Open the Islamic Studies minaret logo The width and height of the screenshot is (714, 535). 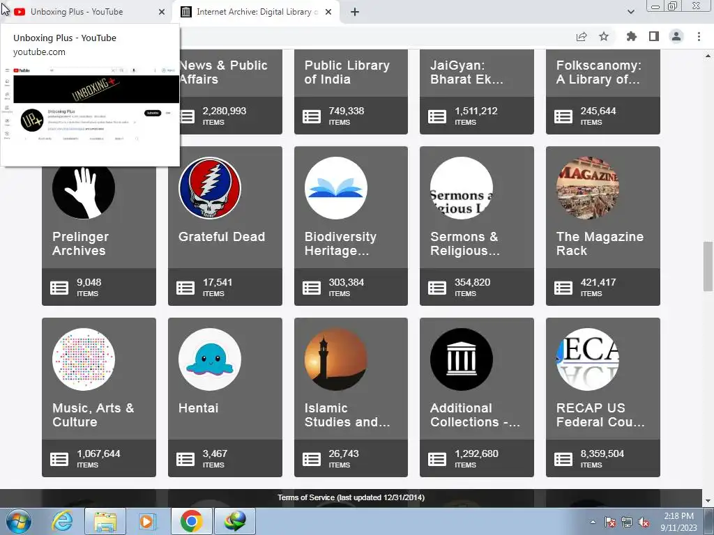tap(336, 359)
